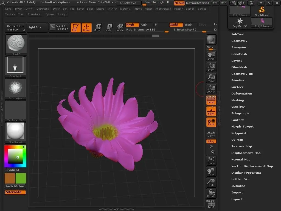
Task: Click the Z-axis rotation icon
Action: (x=213, y=152)
